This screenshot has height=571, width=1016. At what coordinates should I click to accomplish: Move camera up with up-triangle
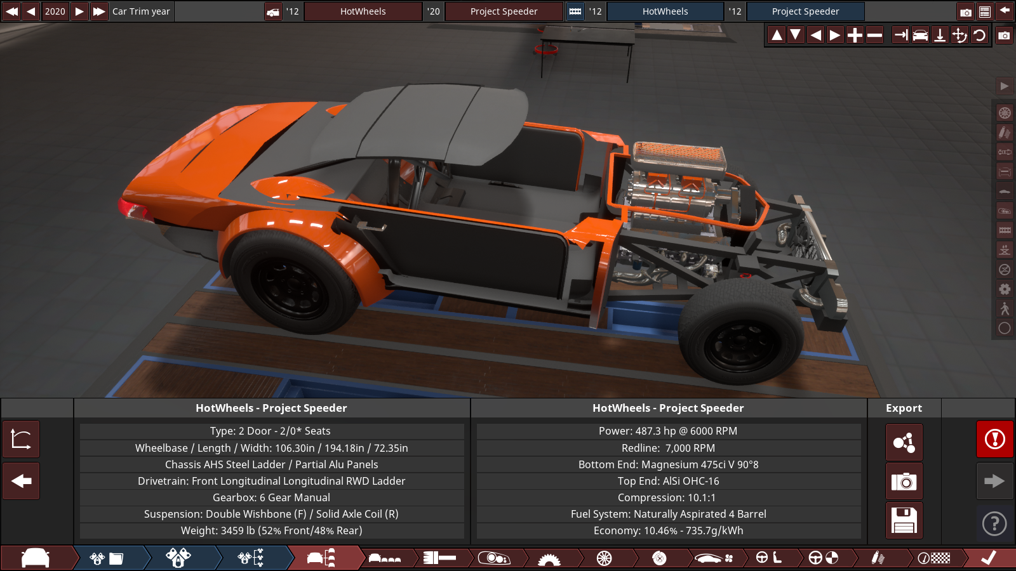click(x=777, y=36)
